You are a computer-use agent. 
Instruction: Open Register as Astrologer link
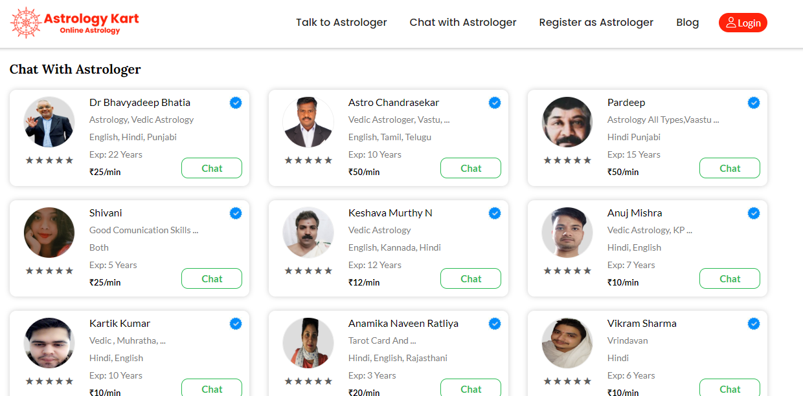(x=596, y=23)
